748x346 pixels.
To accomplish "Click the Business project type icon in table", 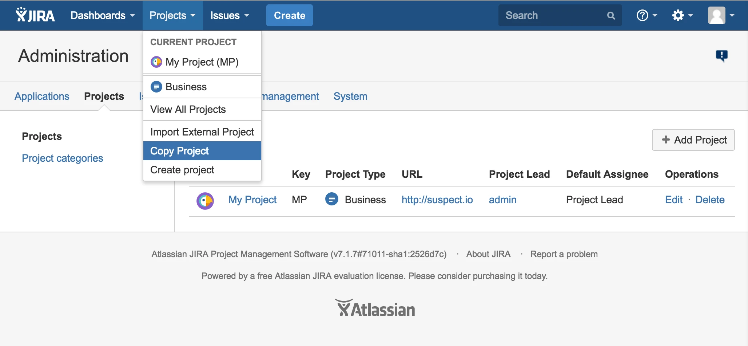I will pos(331,200).
